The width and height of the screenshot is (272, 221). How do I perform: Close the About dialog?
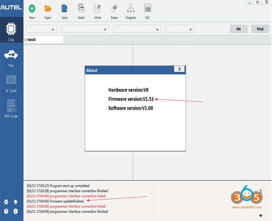coord(180,69)
